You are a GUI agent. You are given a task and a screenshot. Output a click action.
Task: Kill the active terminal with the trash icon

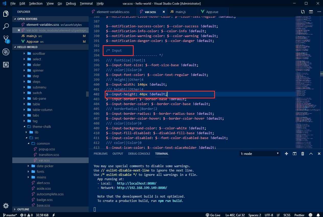(x=303, y=153)
